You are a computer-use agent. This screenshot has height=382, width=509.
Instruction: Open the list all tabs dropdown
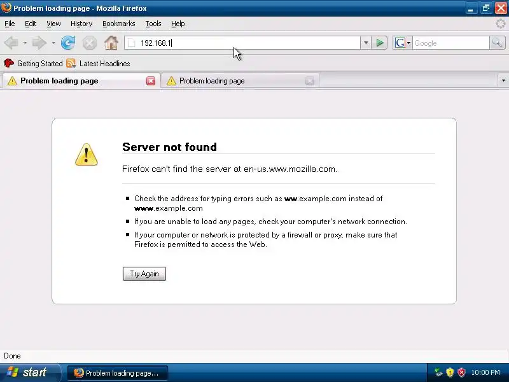tap(503, 80)
